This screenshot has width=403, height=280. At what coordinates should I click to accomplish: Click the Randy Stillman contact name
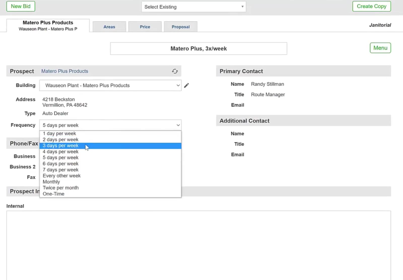click(x=267, y=84)
